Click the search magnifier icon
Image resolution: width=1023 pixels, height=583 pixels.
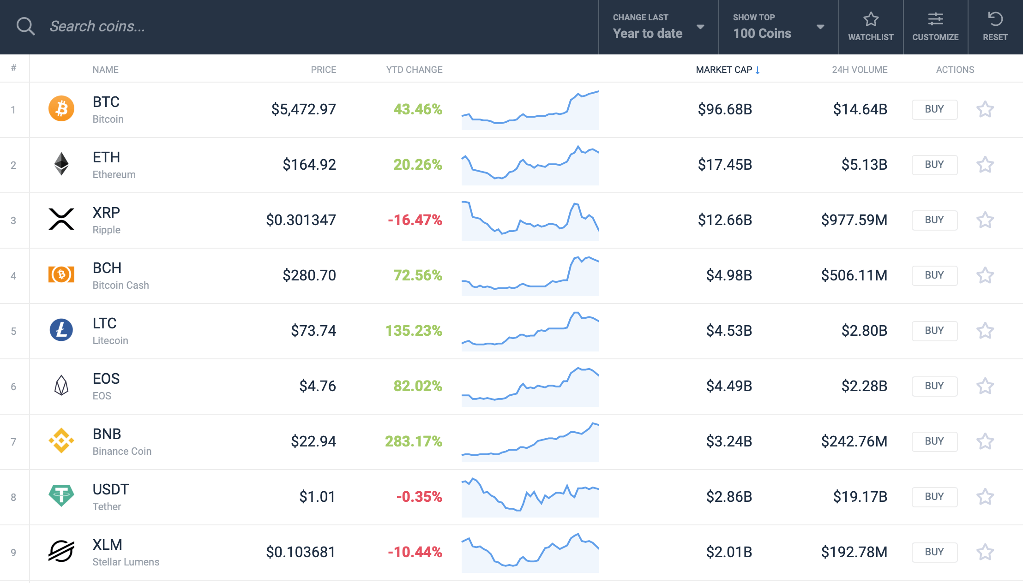coord(26,26)
